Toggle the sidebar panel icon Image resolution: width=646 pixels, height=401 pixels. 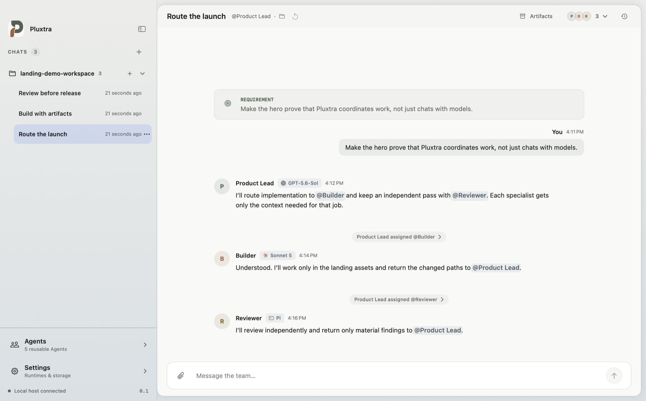(142, 29)
